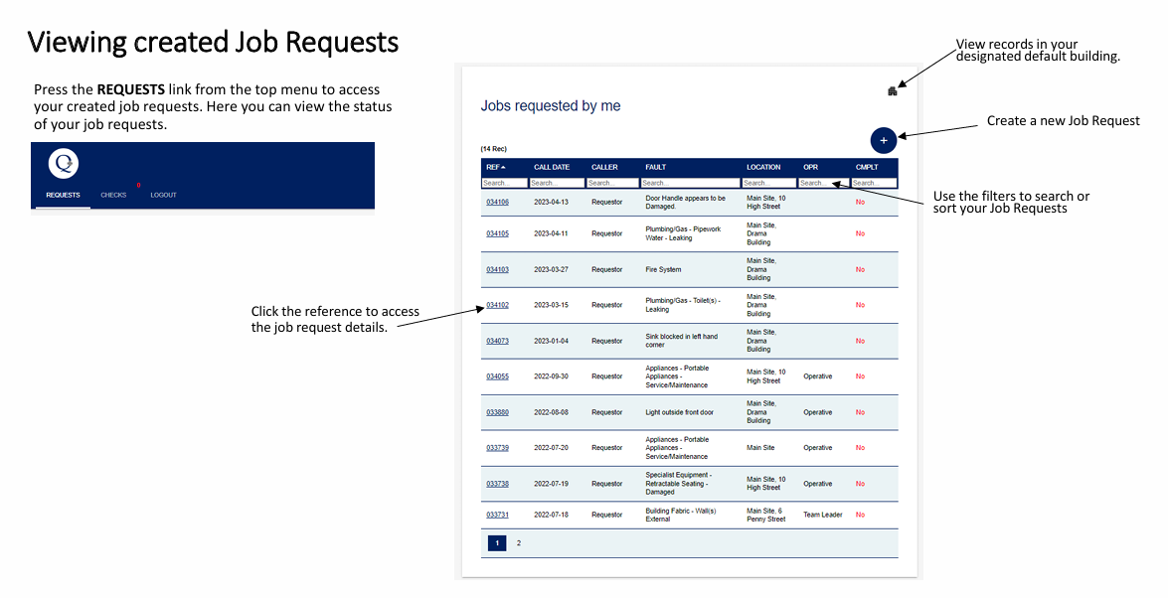The width and height of the screenshot is (1168, 598).
Task: Open job reference 034055
Action: 498,376
